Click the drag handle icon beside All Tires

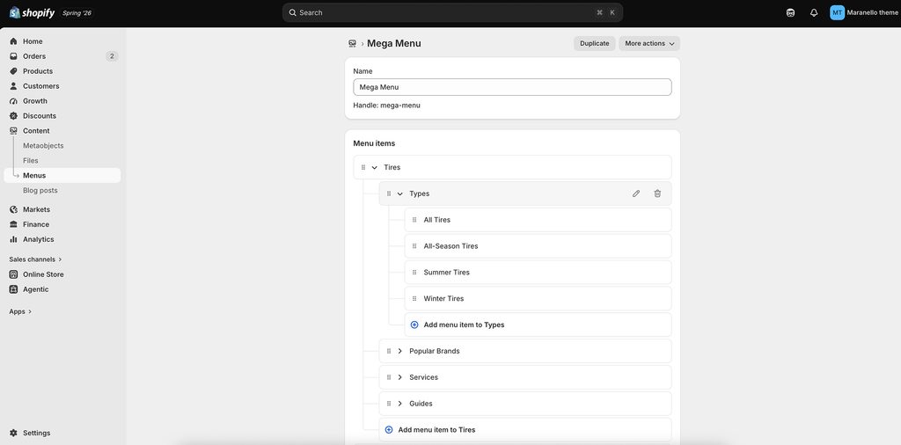[414, 220]
